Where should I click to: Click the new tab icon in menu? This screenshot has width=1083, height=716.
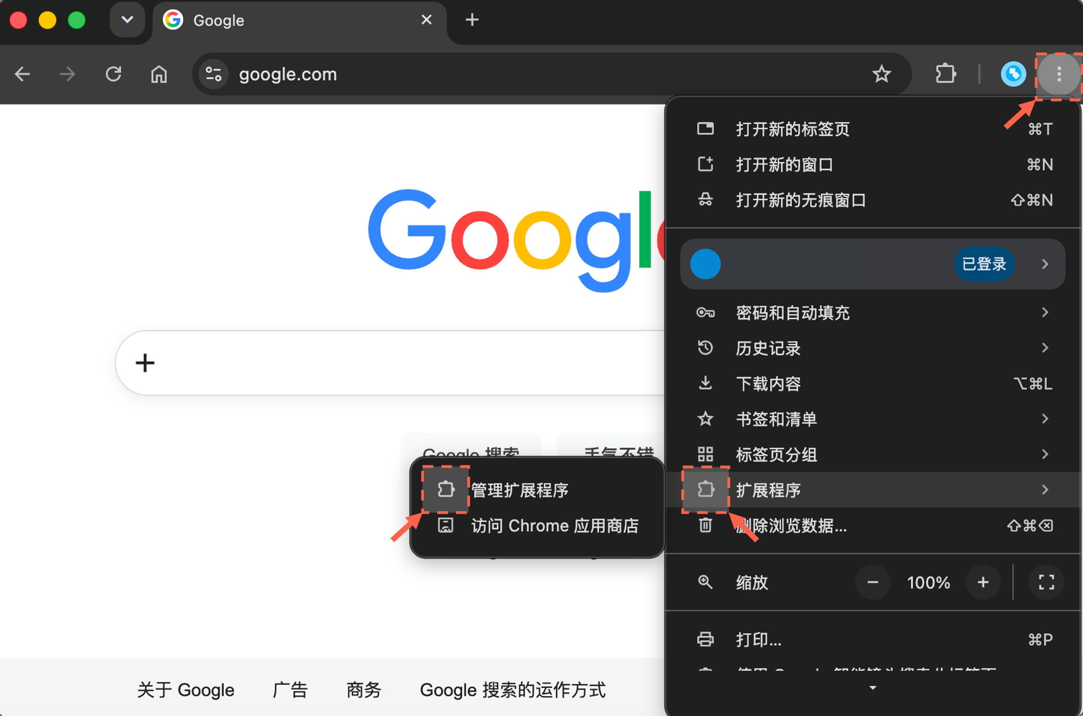click(x=705, y=129)
